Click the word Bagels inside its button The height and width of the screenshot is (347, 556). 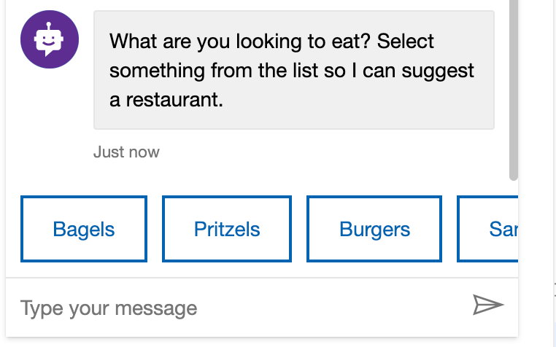click(84, 230)
